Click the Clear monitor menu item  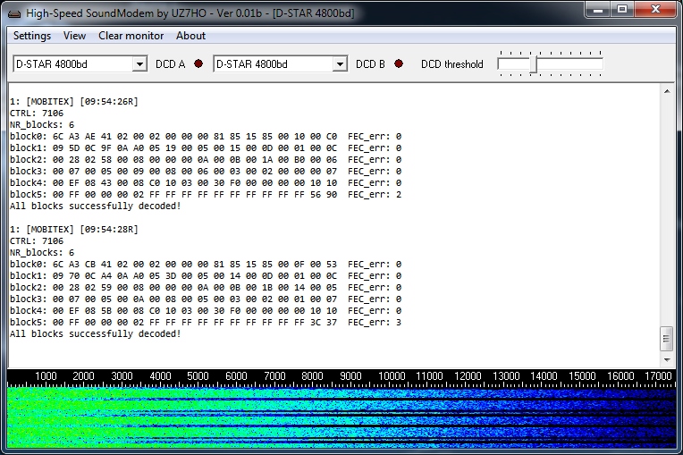[131, 36]
